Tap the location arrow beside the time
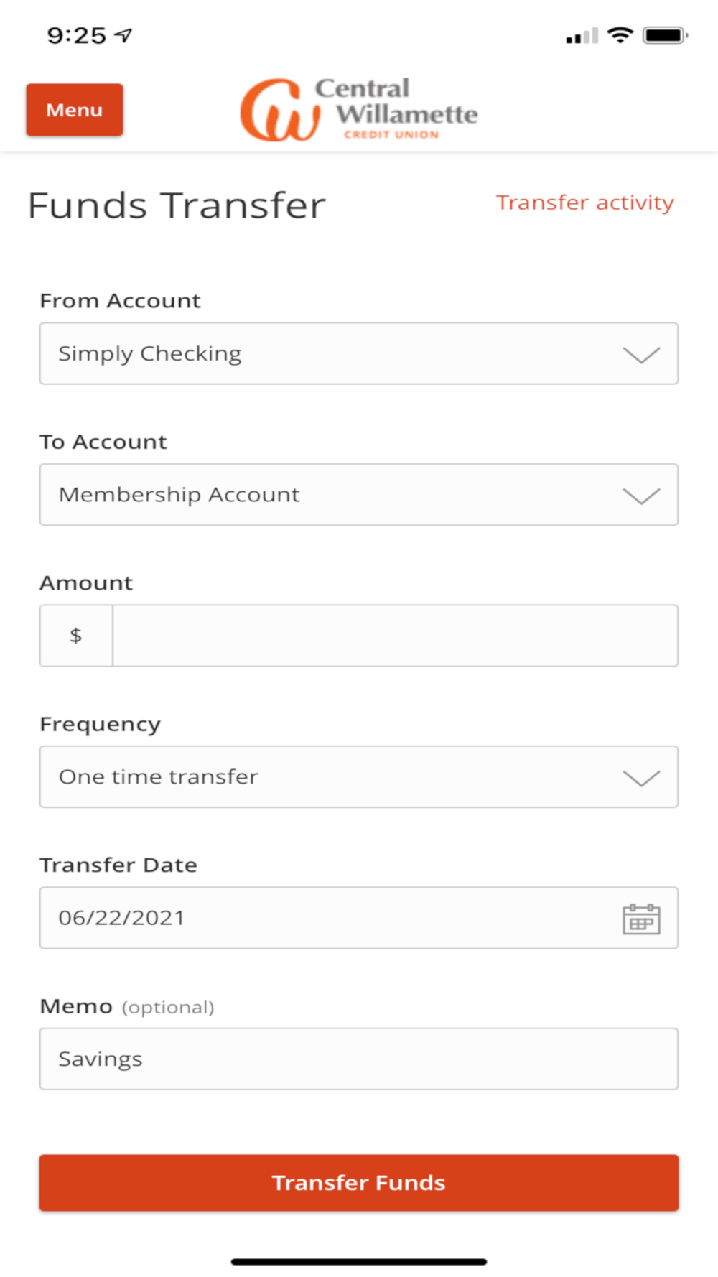Viewport: 718px width, 1277px height. coord(124,35)
